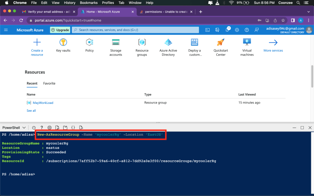This screenshot has width=314, height=196.
Task: Open Cloud Shell settings gear
Action: coord(49,128)
